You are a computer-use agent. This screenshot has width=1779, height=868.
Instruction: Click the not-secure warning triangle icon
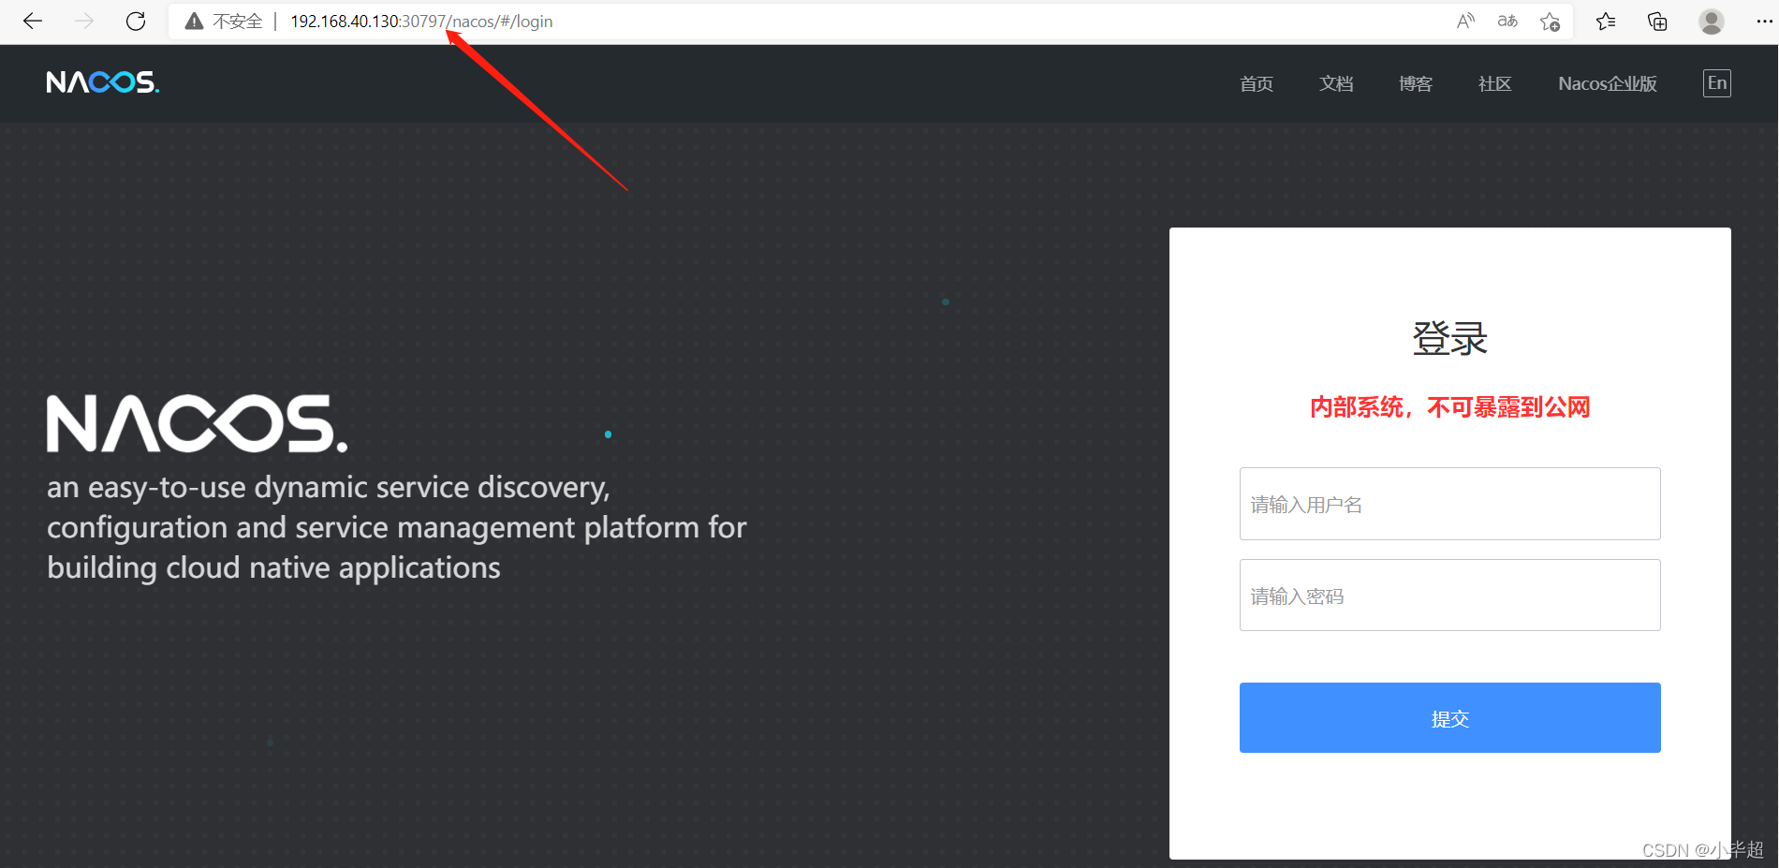coord(194,21)
